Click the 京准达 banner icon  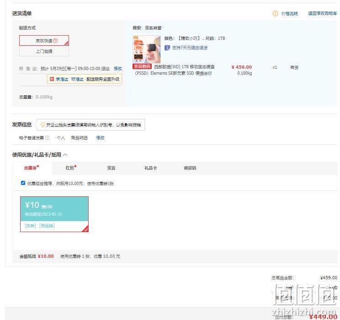click(x=52, y=79)
